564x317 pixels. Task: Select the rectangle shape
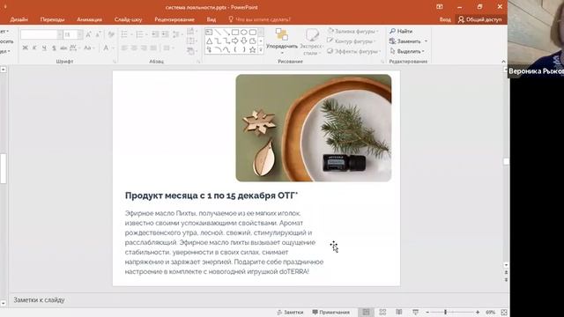pos(235,33)
